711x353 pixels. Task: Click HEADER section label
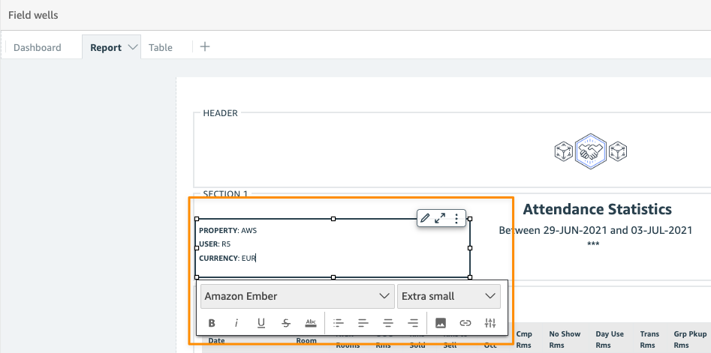(x=221, y=113)
